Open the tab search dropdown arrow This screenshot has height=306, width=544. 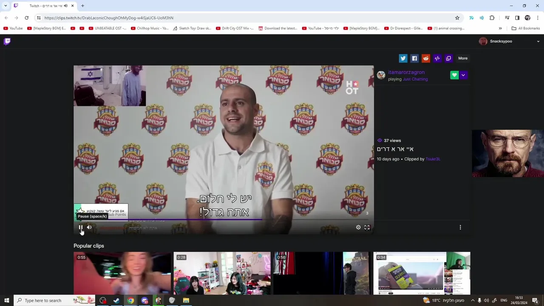point(6,6)
